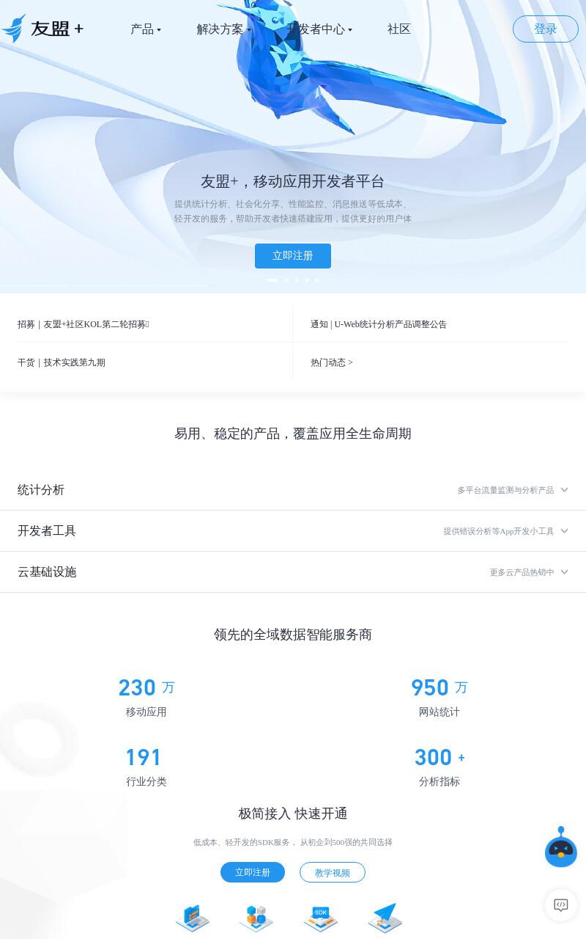Open 干货 技术实践第九期 link
The image size is (586, 939).
coord(62,362)
